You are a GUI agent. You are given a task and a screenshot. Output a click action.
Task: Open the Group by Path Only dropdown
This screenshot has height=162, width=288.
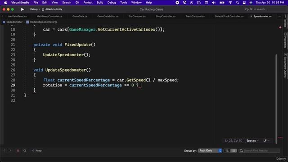pyautogui.click(x=210, y=151)
